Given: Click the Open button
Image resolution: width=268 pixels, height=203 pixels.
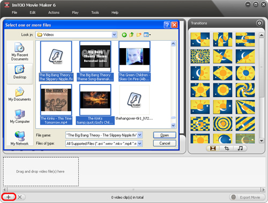Looking at the screenshot, I should tap(165, 135).
